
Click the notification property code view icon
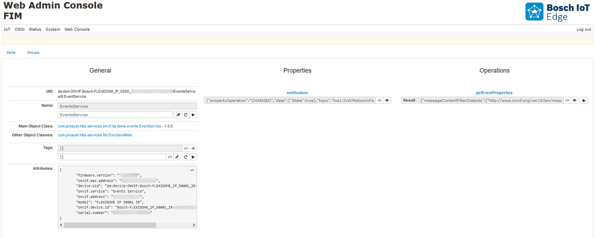tap(380, 100)
